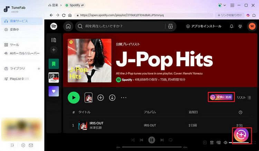The height and width of the screenshot is (151, 259).
Task: Click リンクを貼り付け button
Action: (230, 15)
